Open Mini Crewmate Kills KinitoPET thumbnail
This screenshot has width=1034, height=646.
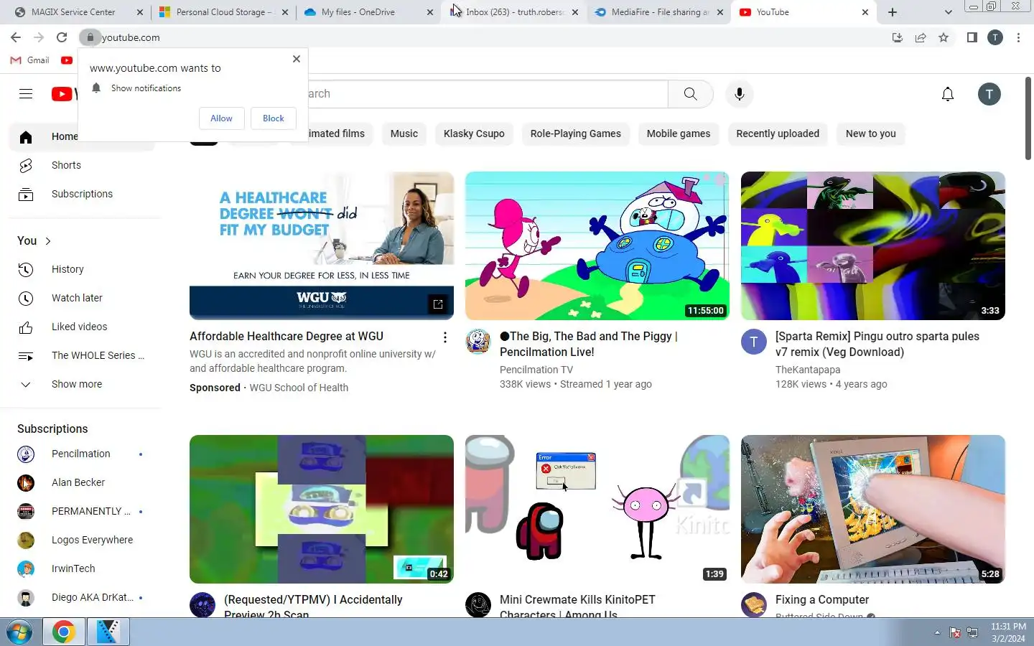point(597,509)
